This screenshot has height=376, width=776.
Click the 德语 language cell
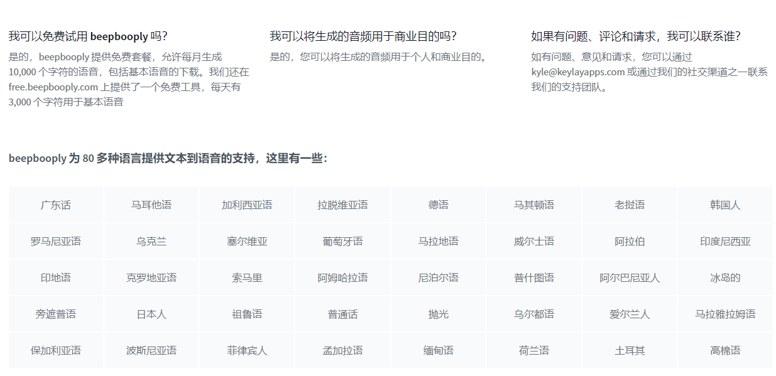(x=438, y=205)
